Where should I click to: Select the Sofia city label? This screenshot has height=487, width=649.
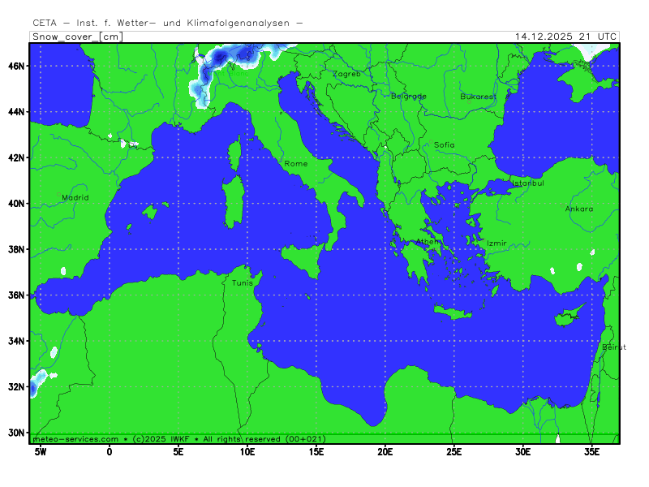click(x=445, y=144)
